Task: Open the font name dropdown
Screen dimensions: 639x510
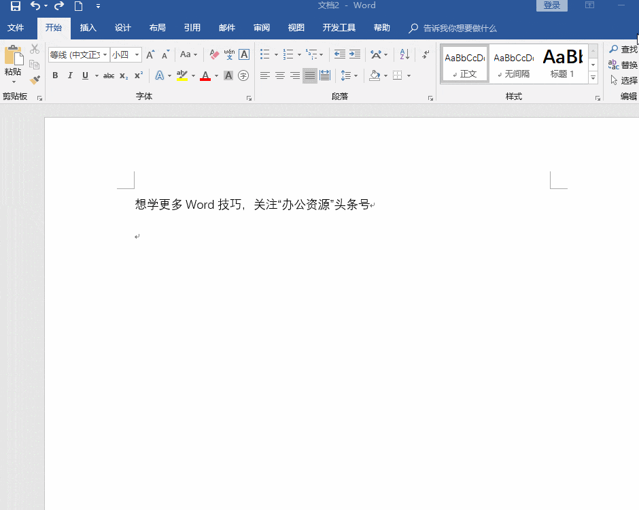Action: [x=105, y=54]
